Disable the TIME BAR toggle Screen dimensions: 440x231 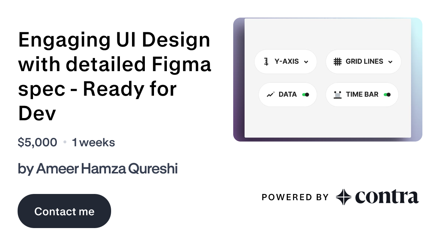(388, 95)
